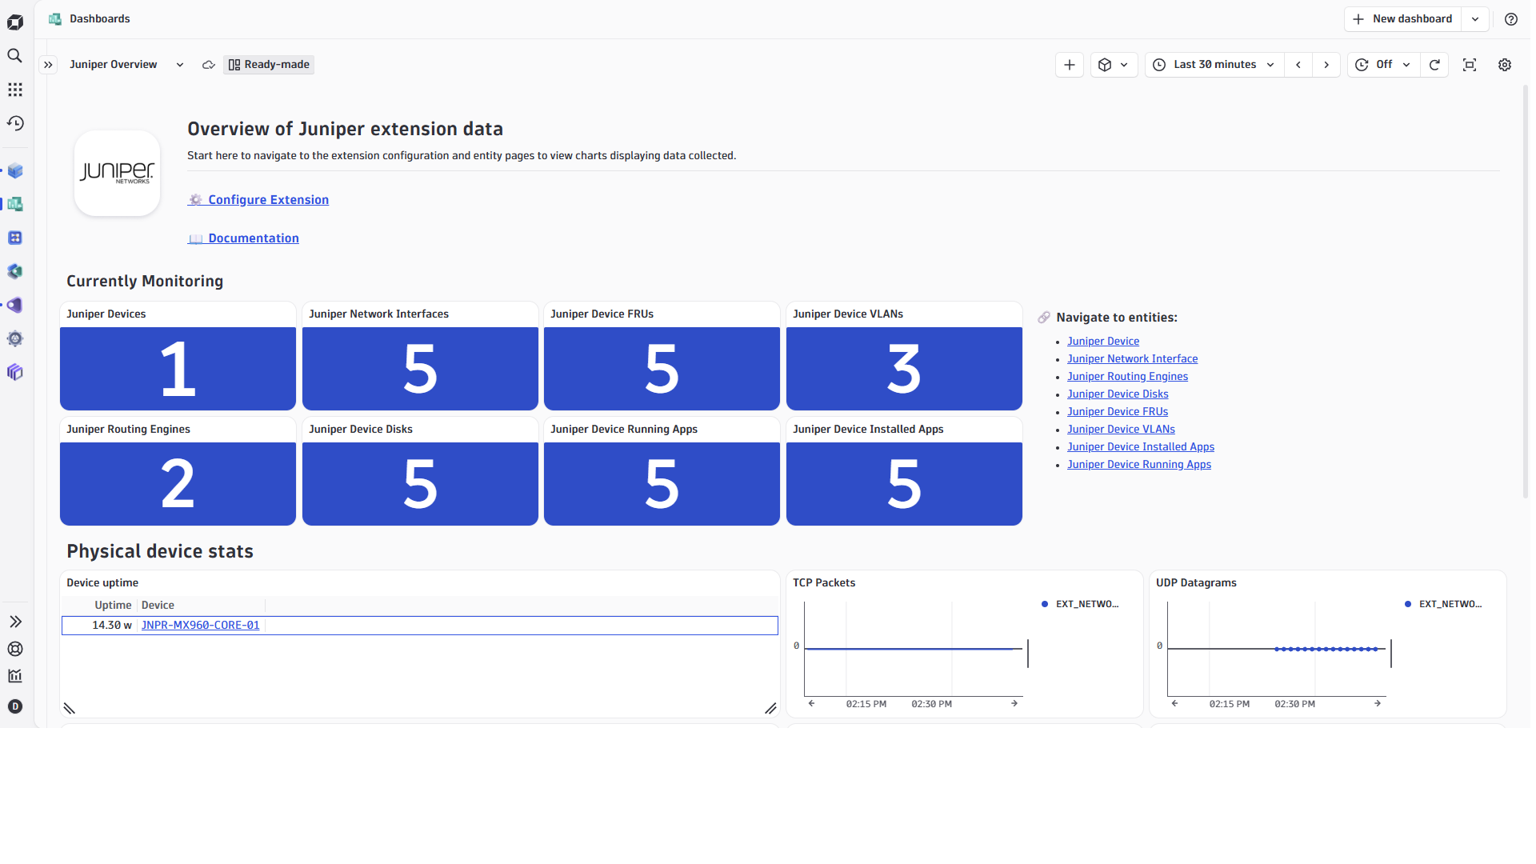The height and width of the screenshot is (864, 1536).
Task: Open the purple striped cube app icon
Action: (15, 372)
